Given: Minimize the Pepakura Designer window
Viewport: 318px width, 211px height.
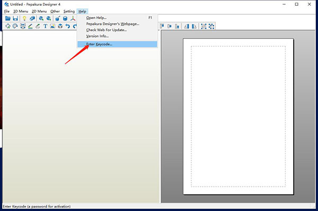Looking at the screenshot, I should click(284, 4).
